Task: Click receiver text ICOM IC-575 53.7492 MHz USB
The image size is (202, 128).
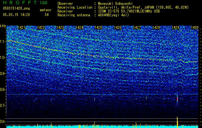Action: (129, 11)
